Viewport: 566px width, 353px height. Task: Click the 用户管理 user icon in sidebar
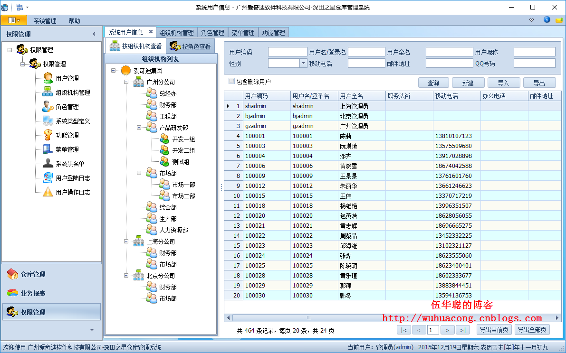pyautogui.click(x=48, y=78)
